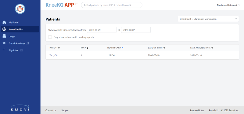Toggle Health Card sort arrow
This screenshot has width=244, height=114.
point(123,48)
